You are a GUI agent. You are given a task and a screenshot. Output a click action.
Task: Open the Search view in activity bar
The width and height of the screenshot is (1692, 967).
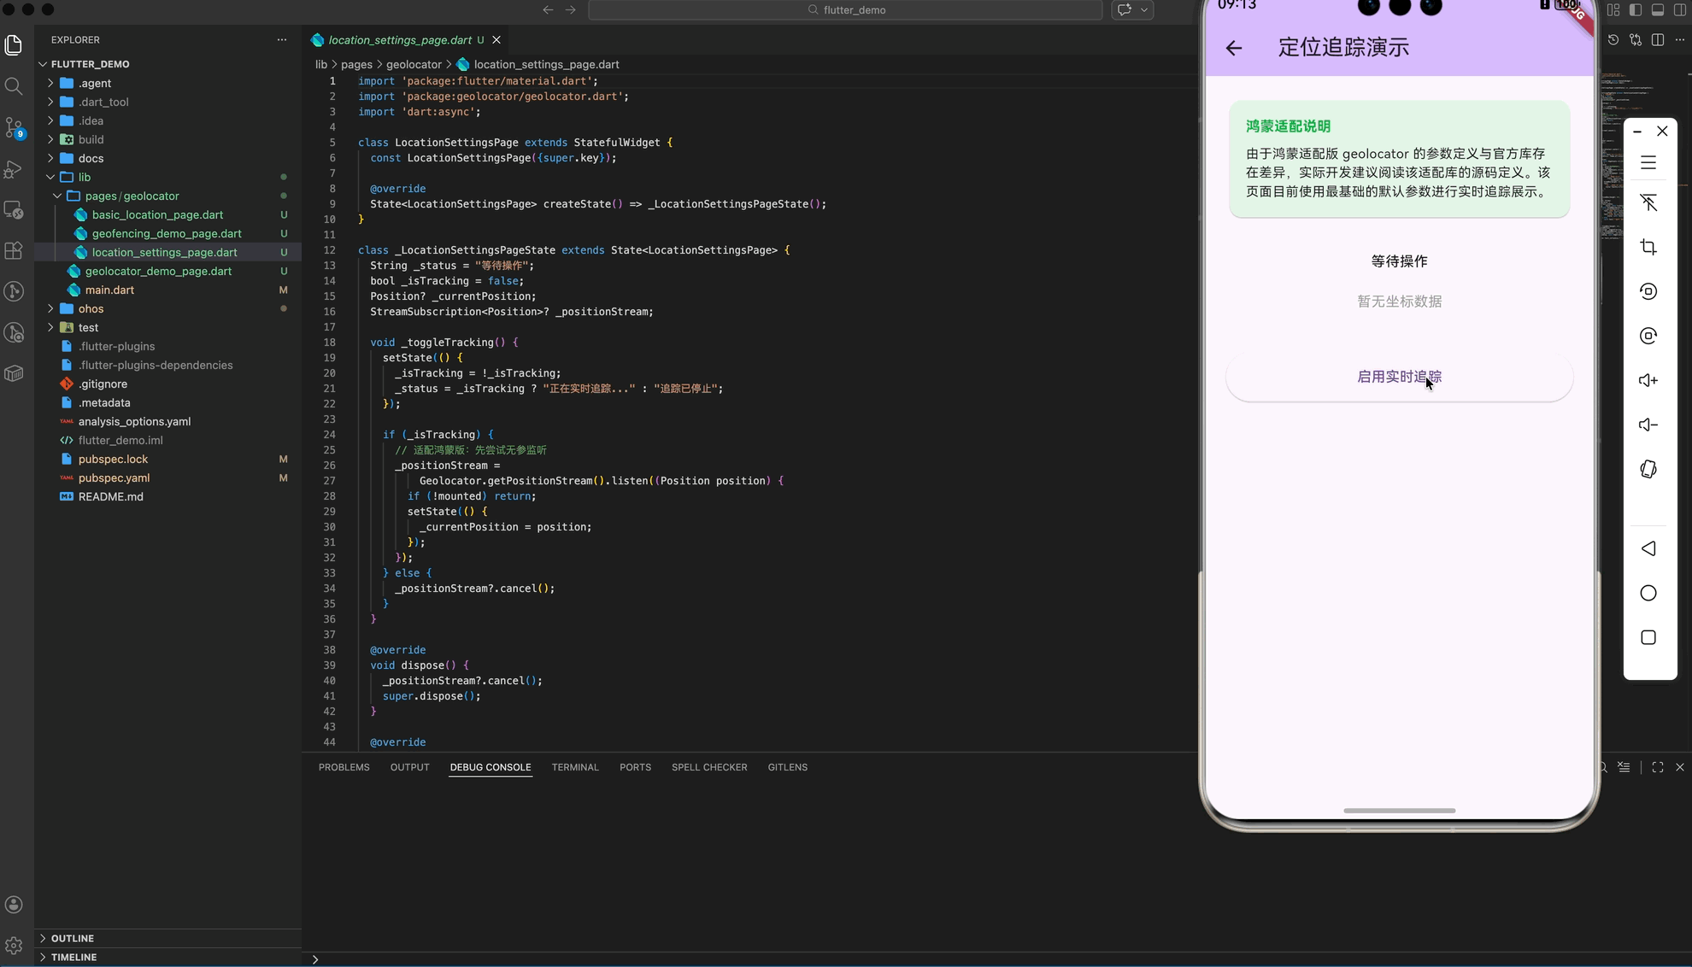(x=14, y=86)
